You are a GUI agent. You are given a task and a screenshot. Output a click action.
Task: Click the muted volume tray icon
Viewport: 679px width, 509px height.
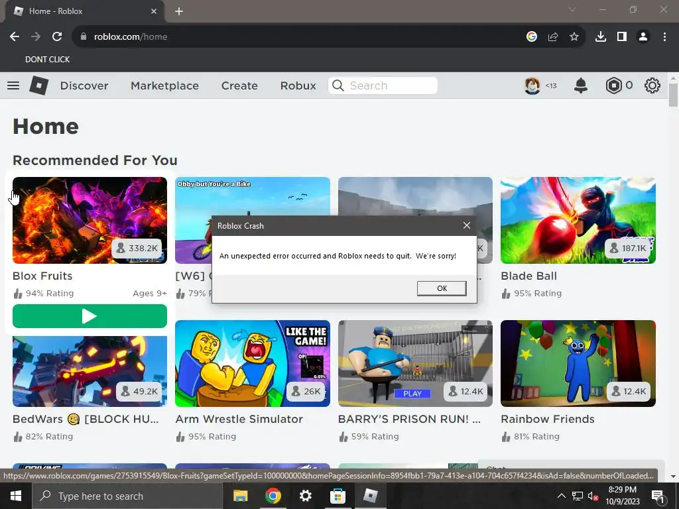593,496
